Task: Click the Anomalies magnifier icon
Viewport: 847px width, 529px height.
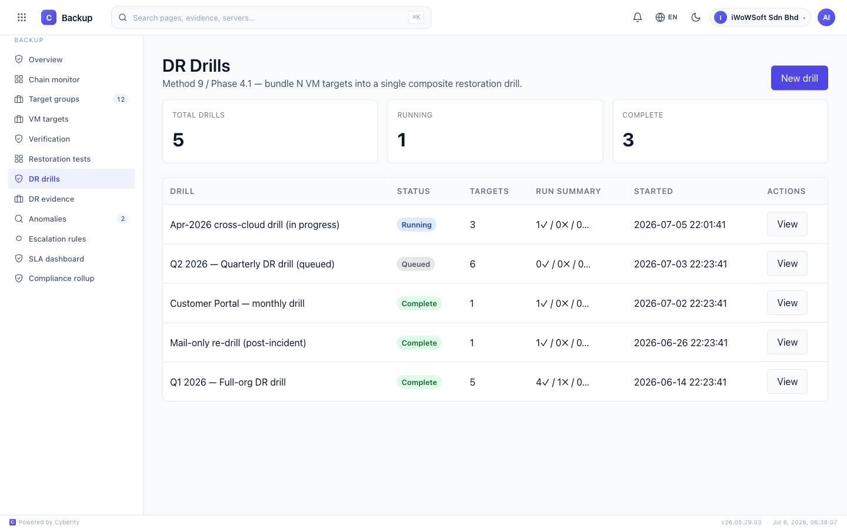Action: 19,219
